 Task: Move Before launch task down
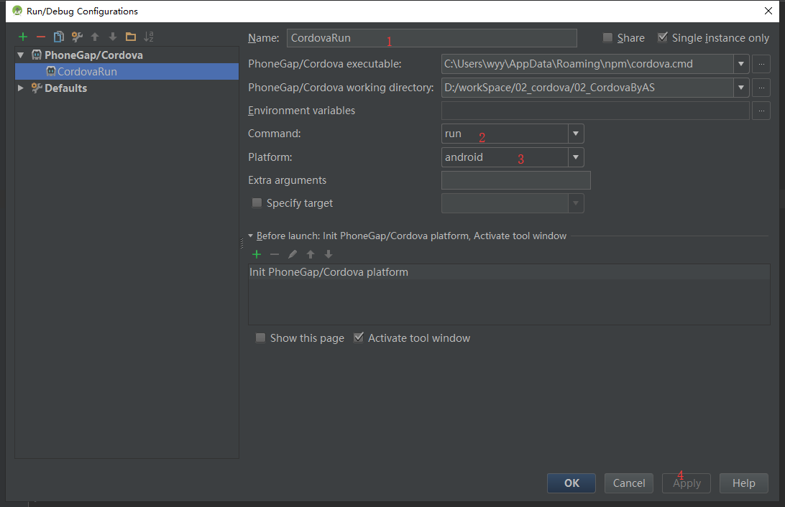point(329,254)
